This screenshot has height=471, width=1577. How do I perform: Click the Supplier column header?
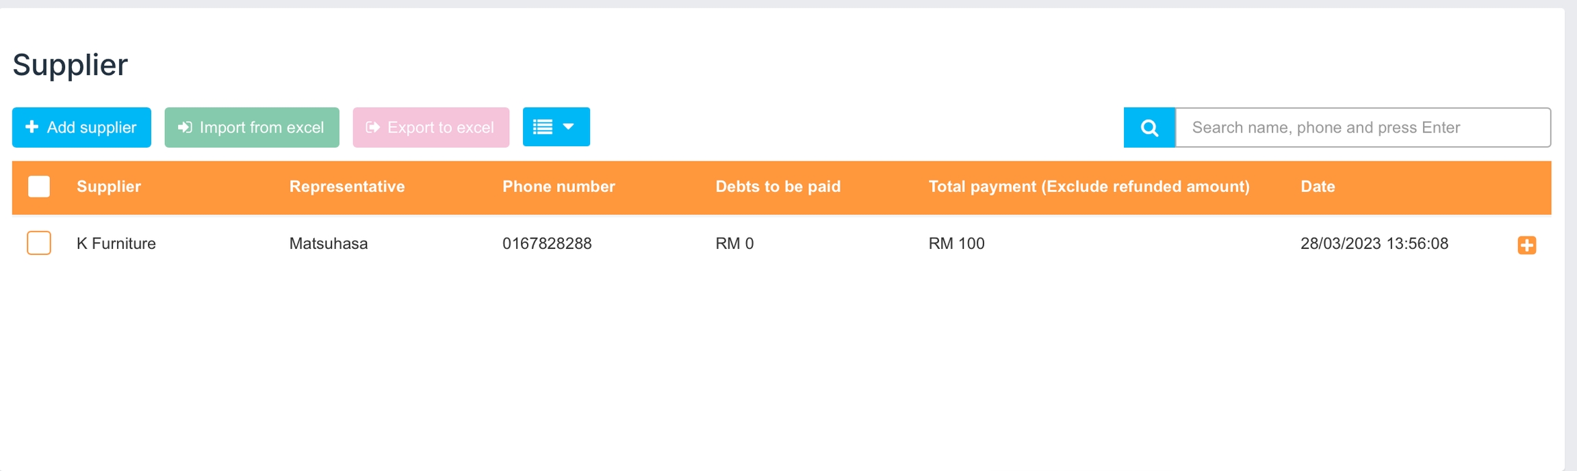pos(109,187)
